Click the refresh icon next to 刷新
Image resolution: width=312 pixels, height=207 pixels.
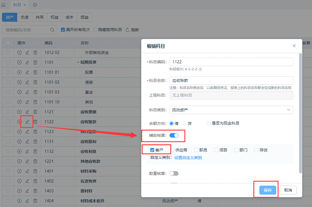(x=128, y=30)
